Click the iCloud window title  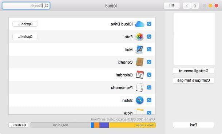click(111, 6)
